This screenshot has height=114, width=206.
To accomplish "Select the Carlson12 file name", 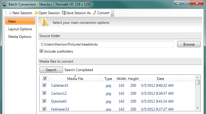I will 59,93.
